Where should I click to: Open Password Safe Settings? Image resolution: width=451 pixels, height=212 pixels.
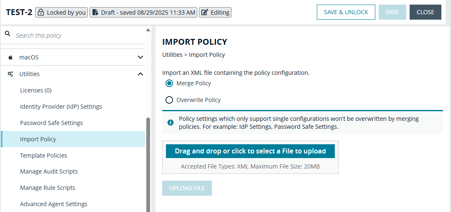tap(51, 123)
